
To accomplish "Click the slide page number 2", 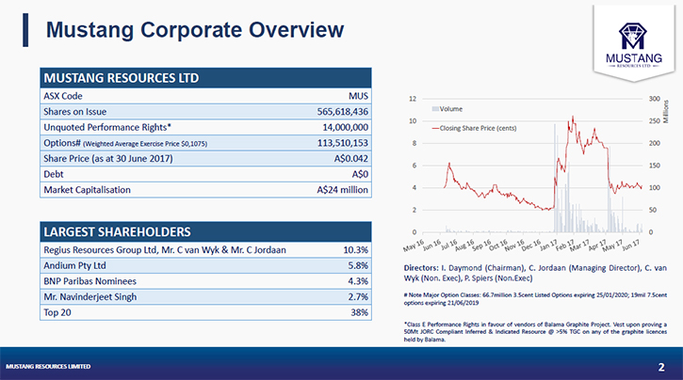I will tap(661, 368).
